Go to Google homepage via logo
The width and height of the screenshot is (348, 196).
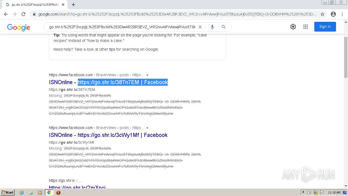coord(18,27)
